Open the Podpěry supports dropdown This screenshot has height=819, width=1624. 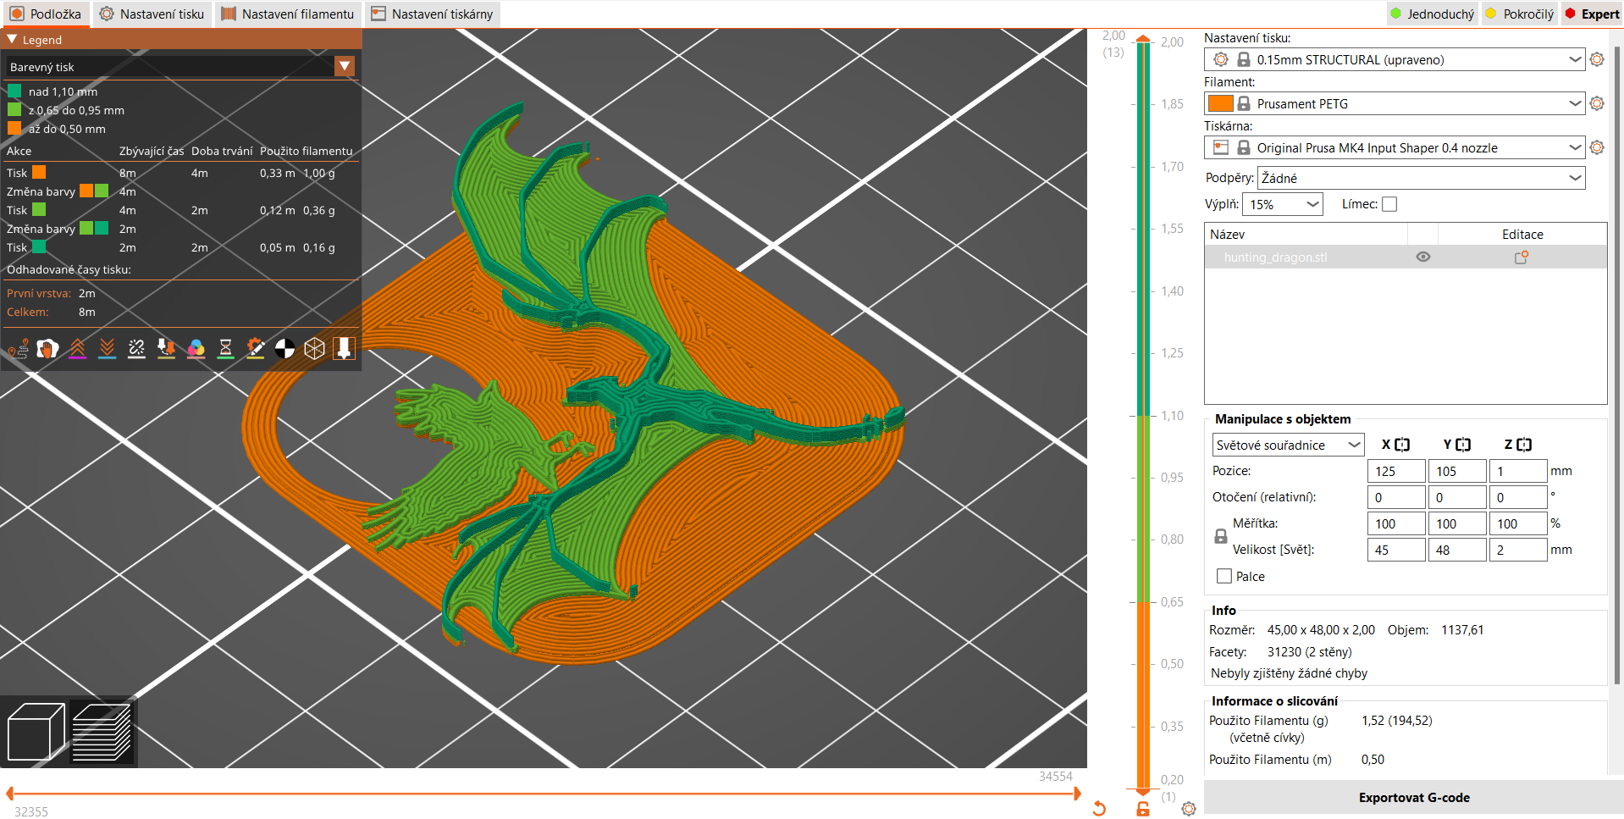[x=1421, y=178]
